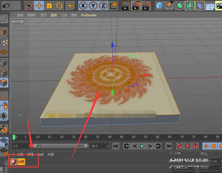Screen dimensions: 222x173
Task: Go to end of animation
Action: [169, 146]
